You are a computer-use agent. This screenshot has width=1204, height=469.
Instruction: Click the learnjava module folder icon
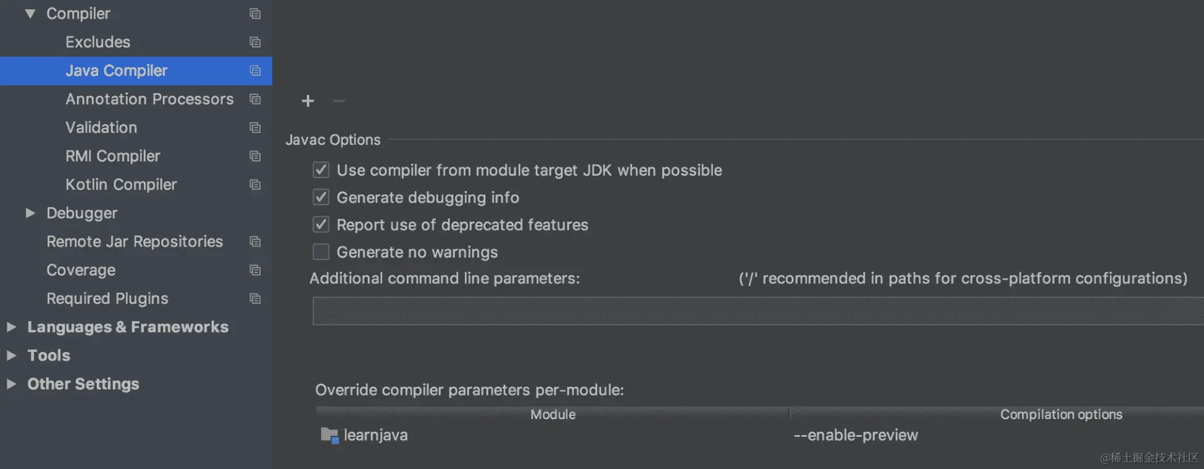[x=329, y=436]
